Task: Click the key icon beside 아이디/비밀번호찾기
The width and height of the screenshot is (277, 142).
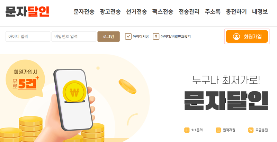Action: click(156, 37)
